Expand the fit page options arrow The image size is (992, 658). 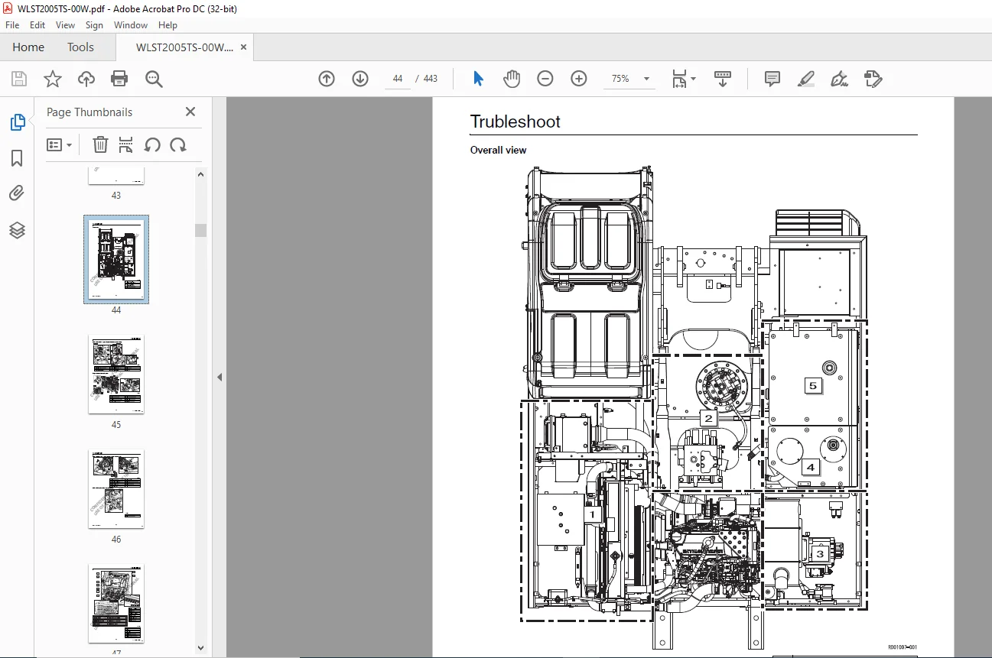click(x=693, y=79)
